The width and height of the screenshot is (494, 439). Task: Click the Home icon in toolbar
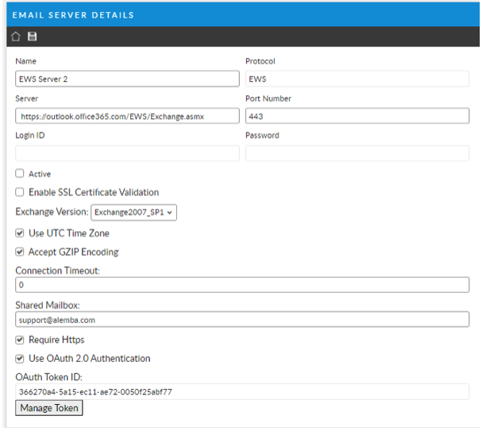click(16, 37)
